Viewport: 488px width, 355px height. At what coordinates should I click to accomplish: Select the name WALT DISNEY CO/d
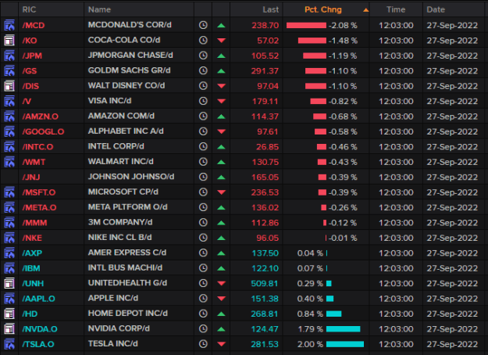coord(126,85)
